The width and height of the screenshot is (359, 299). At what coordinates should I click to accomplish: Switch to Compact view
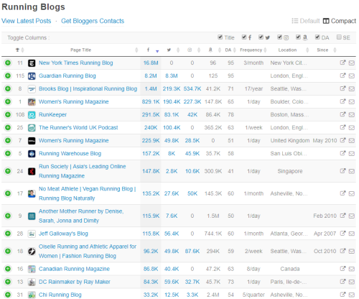[340, 21]
